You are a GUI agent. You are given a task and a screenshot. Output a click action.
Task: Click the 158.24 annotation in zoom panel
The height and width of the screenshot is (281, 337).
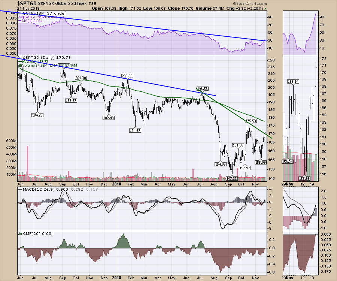pos(288,161)
